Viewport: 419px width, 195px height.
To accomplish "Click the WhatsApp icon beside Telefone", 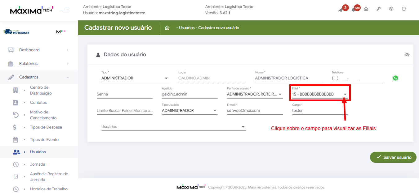I will coord(395,78).
